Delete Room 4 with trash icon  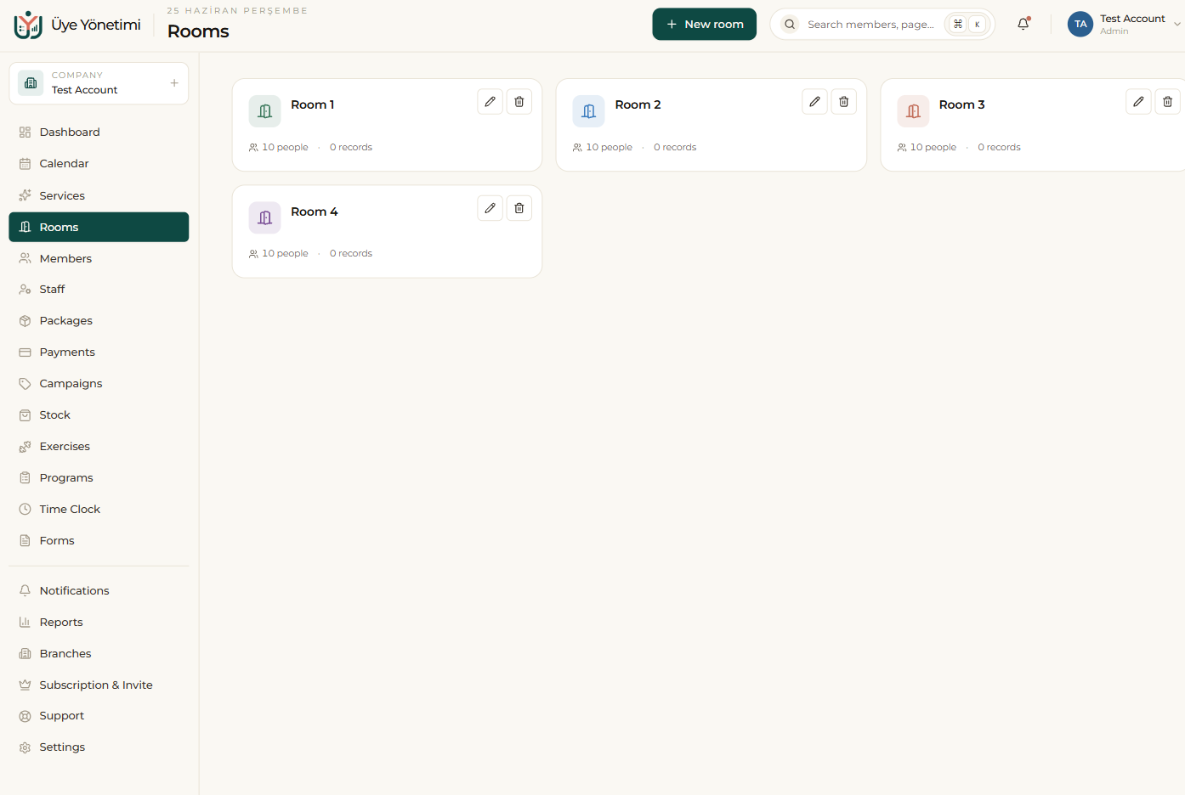[x=519, y=208]
